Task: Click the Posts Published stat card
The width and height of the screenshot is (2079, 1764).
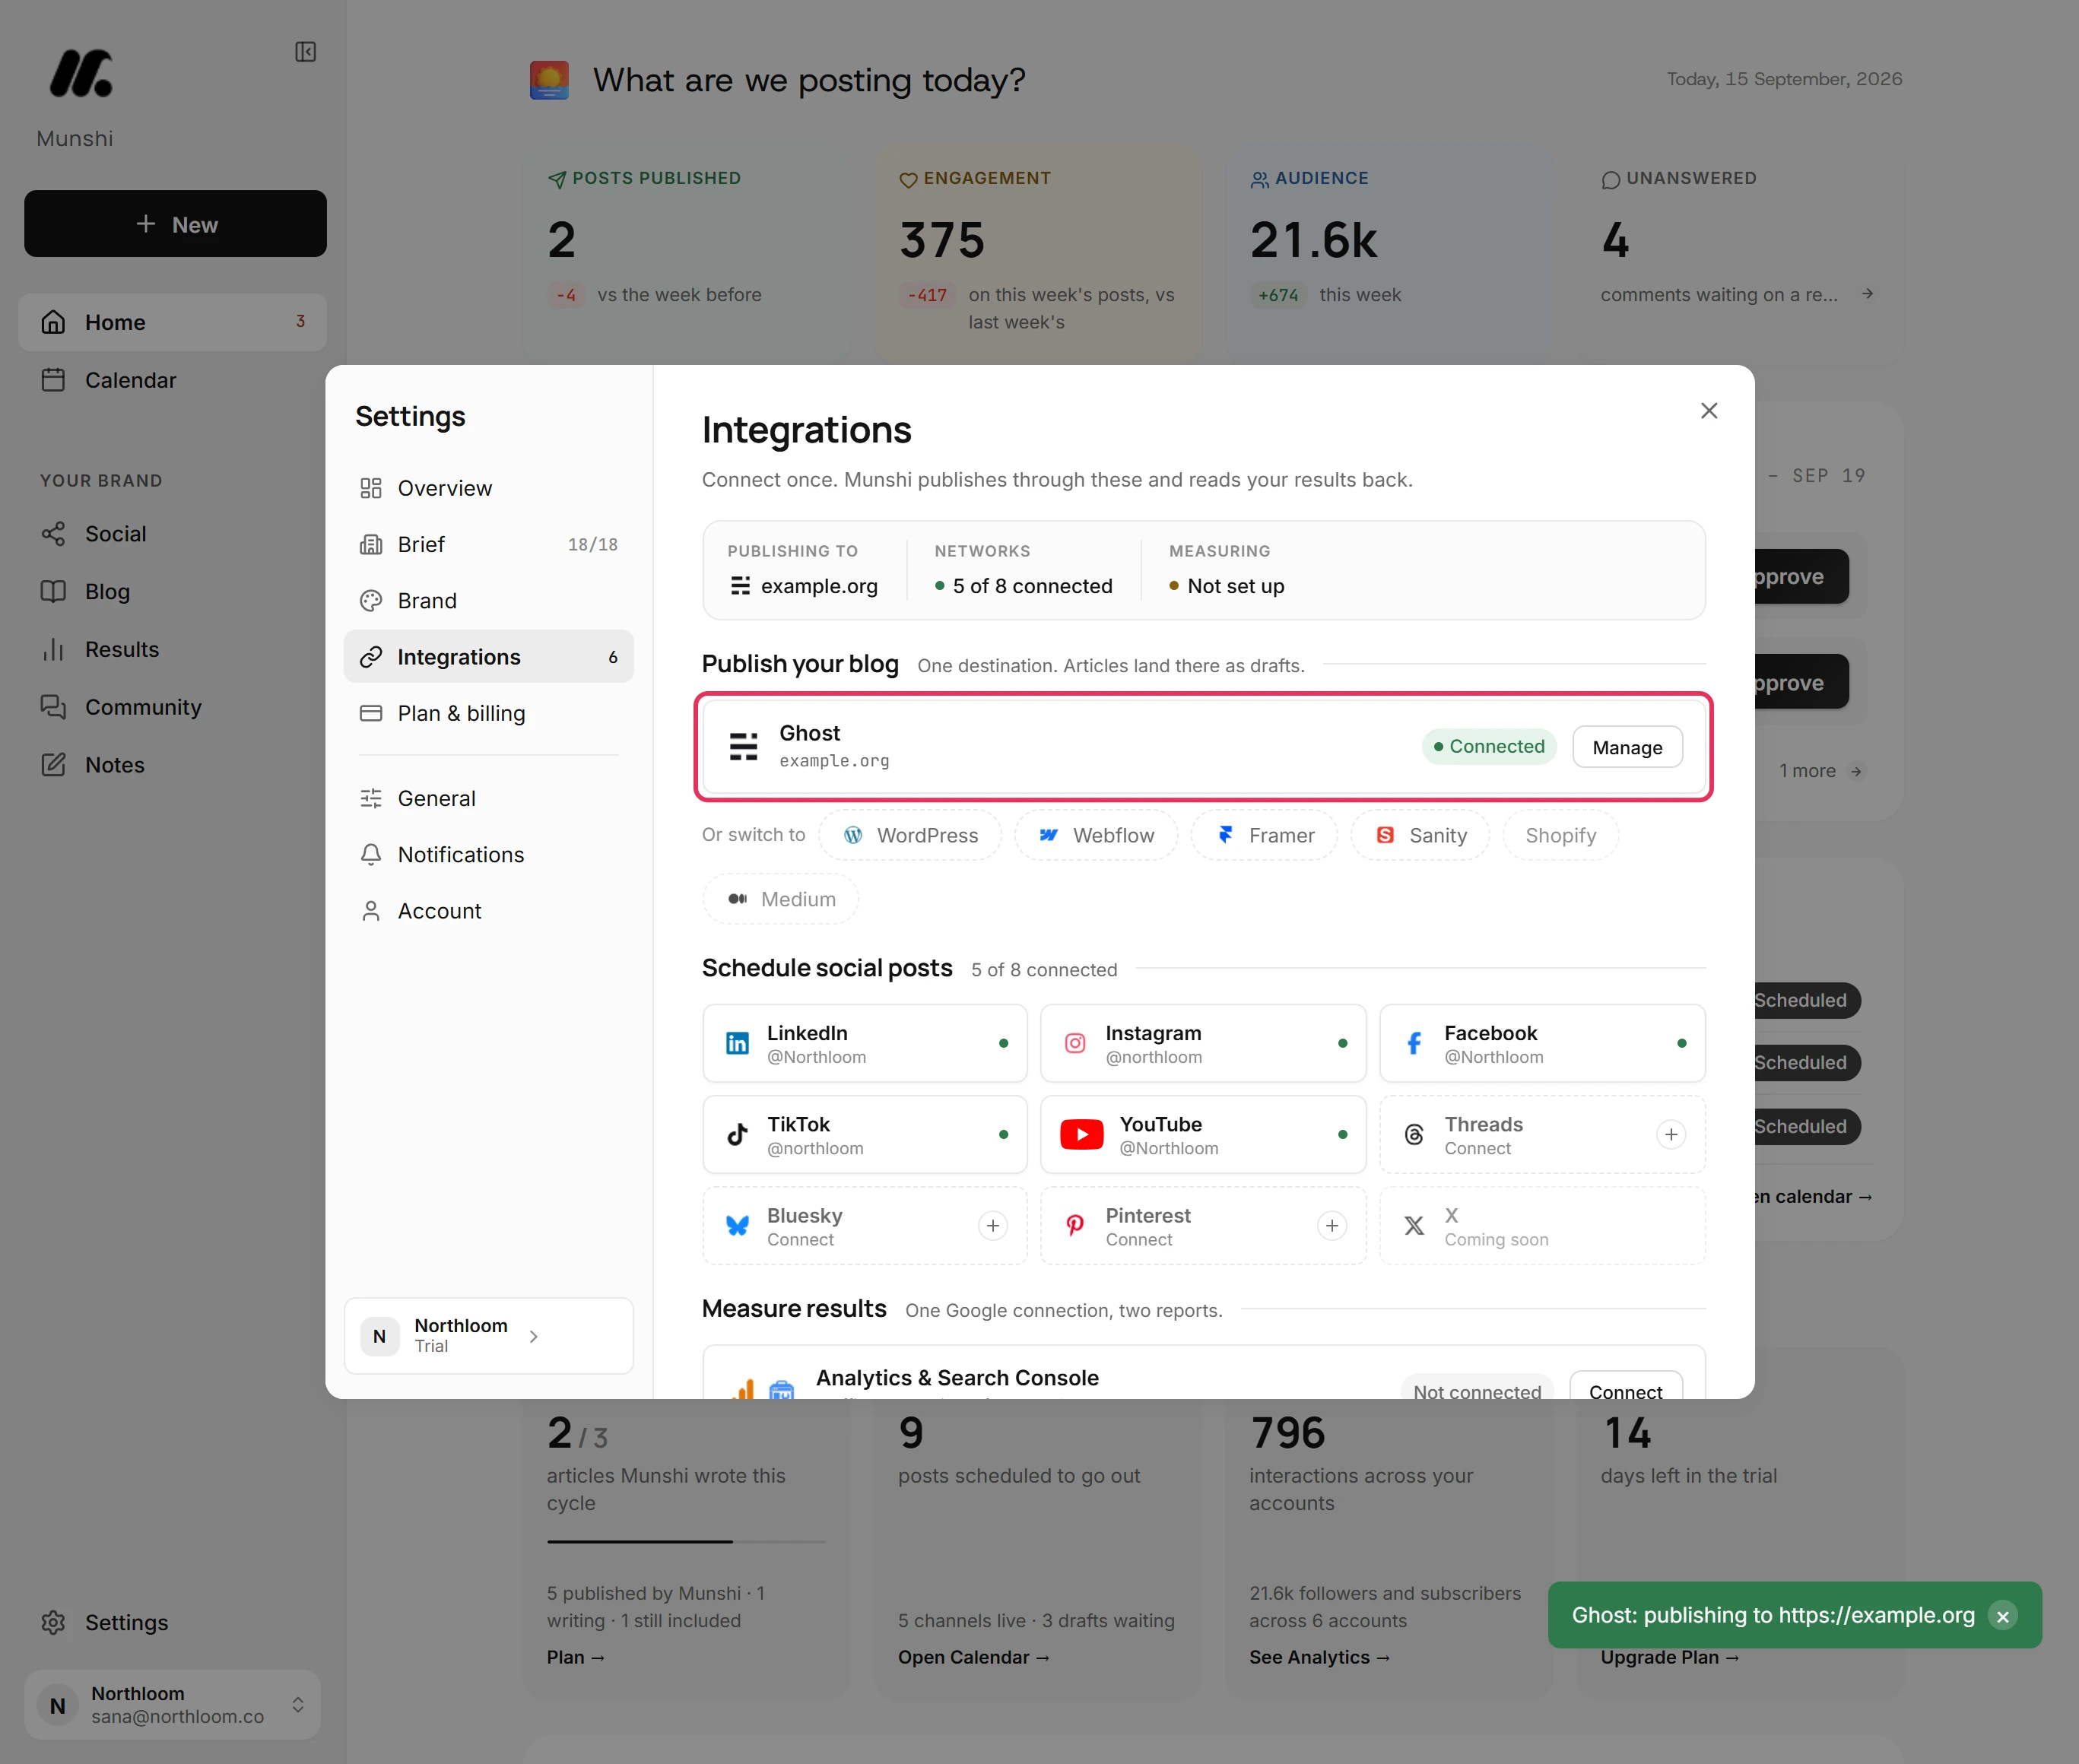Action: (687, 256)
